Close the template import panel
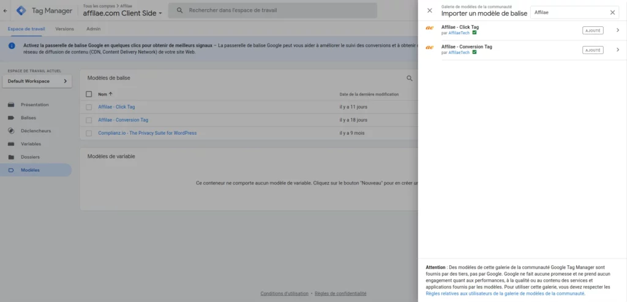 tap(429, 11)
